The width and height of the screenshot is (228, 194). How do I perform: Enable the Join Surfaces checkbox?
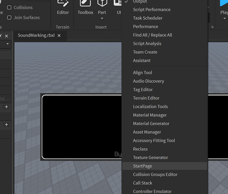click(x=9, y=18)
